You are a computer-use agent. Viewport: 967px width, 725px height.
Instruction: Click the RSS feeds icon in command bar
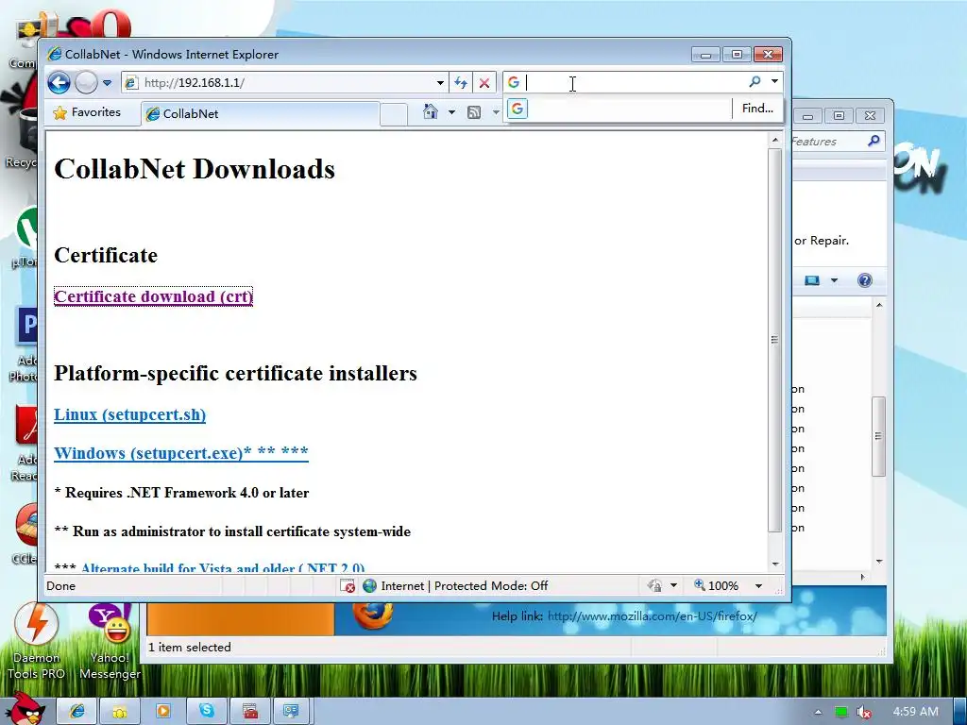click(474, 112)
